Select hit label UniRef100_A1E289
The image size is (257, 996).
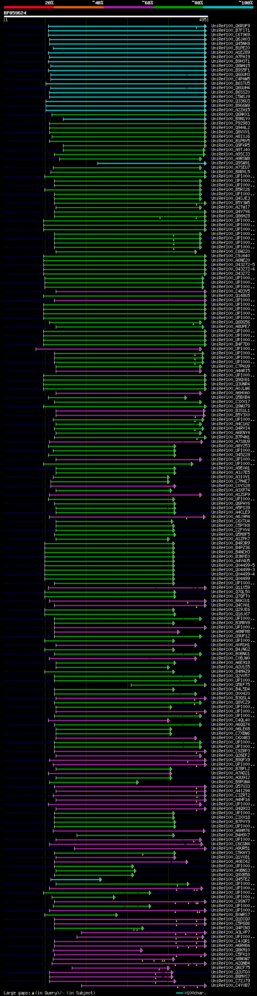[x=230, y=53]
